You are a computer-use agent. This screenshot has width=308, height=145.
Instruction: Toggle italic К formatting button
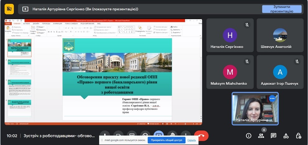[x=51, y=32]
